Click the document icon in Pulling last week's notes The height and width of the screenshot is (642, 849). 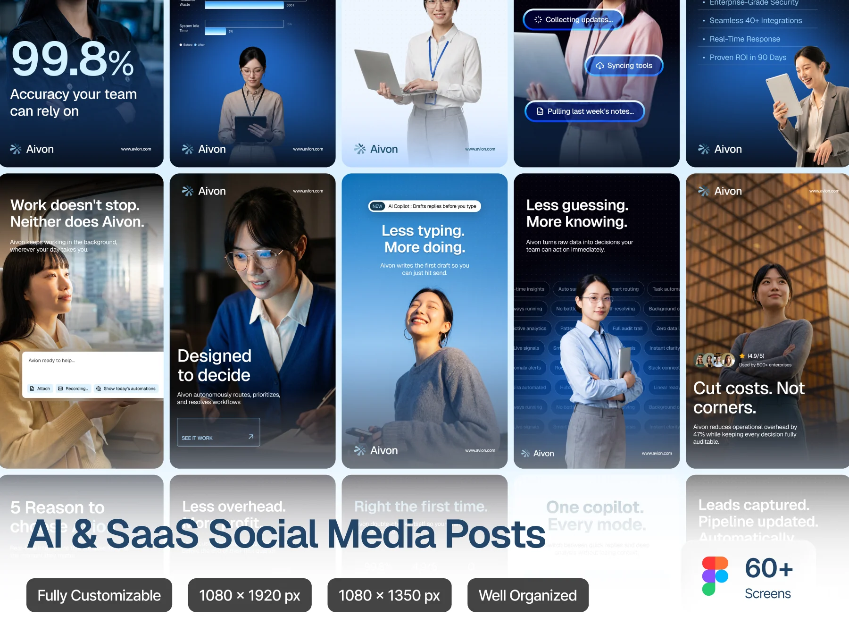tap(540, 111)
